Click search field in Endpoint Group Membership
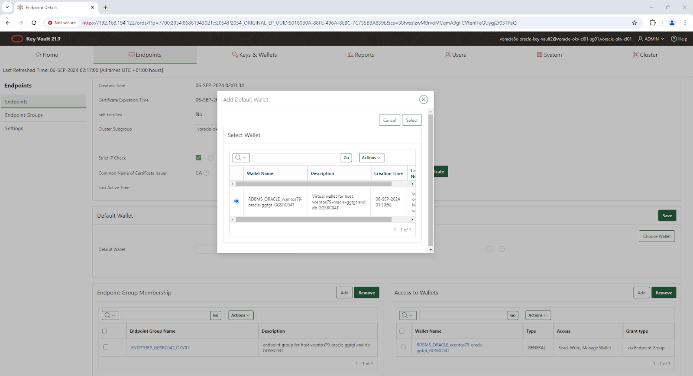Screen dimensions: 693x376 [x=166, y=315]
